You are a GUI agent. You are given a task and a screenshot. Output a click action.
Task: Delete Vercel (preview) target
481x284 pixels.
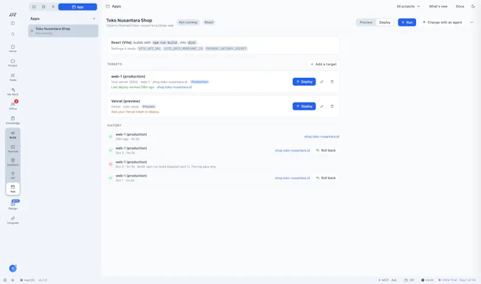pos(332,106)
